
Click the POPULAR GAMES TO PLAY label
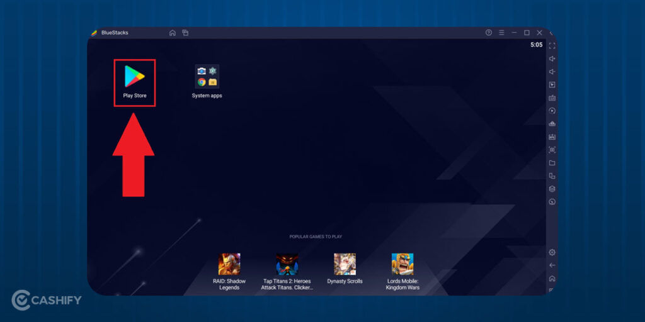(x=316, y=236)
